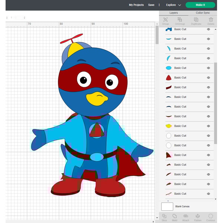Click the layers panel scrollbar thumb
The image size is (223, 223).
(216, 103)
